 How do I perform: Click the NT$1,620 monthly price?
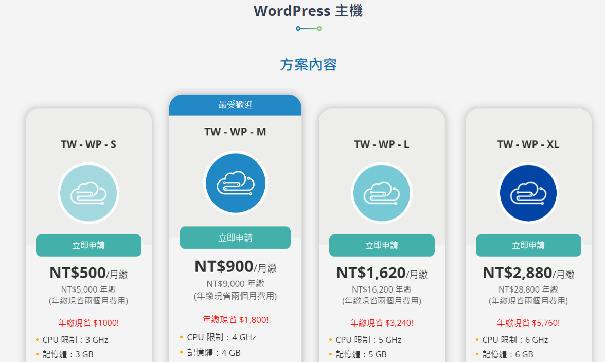click(x=382, y=273)
